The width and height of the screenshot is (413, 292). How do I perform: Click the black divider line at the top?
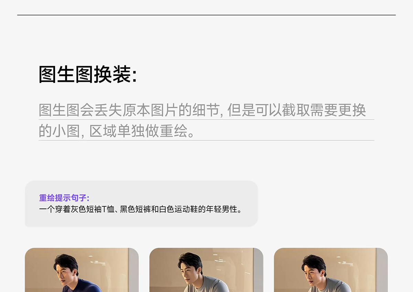click(206, 15)
